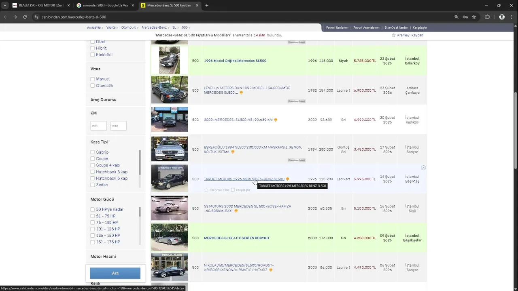Check the Dizel fuel checkbox
Screen dimensions: 518x291
tap(93, 42)
